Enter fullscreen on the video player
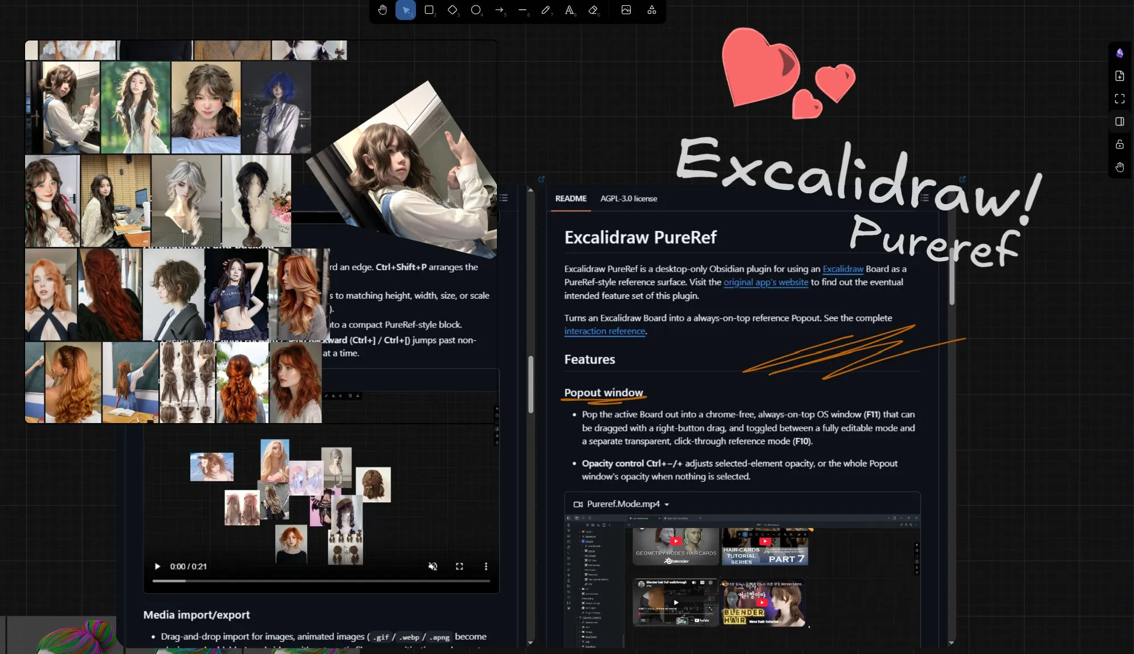The width and height of the screenshot is (1134, 654). (x=459, y=566)
